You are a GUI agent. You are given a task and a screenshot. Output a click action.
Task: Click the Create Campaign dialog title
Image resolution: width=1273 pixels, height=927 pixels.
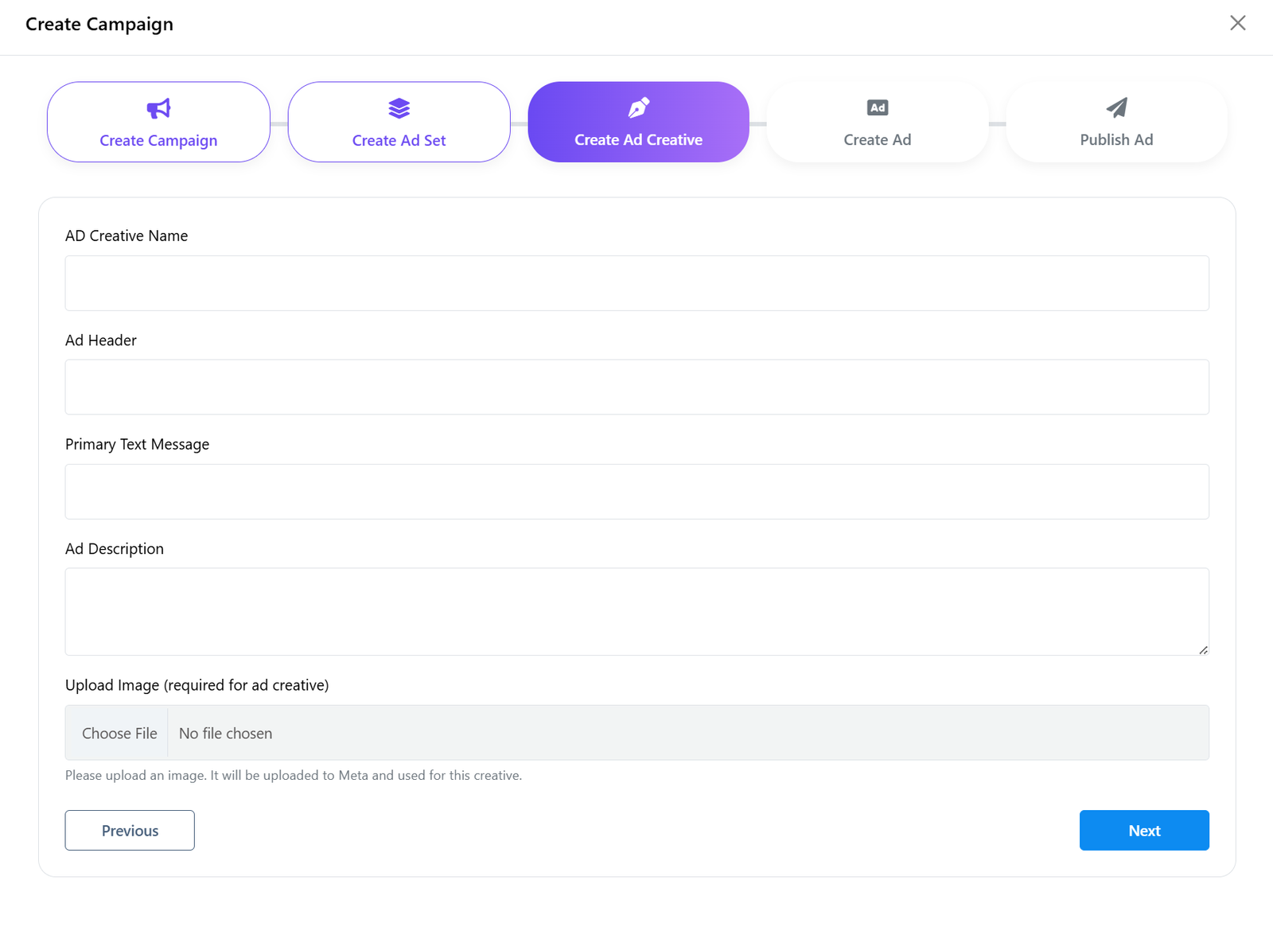[x=99, y=25]
